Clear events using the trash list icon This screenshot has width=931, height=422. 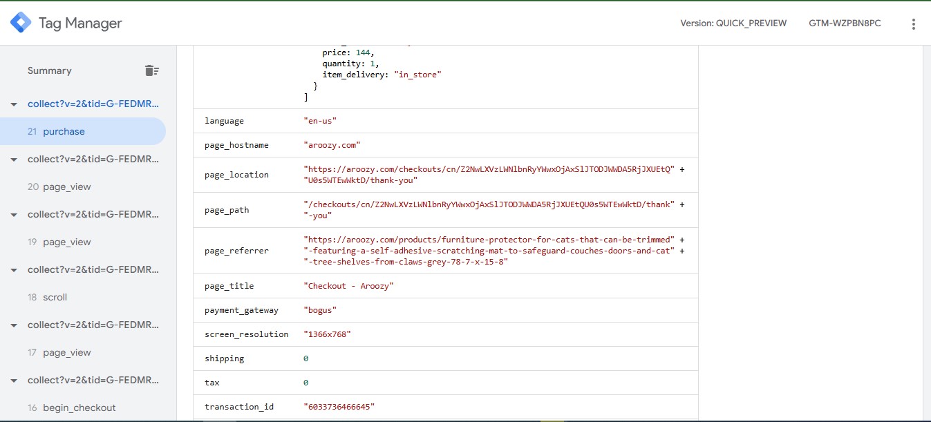[x=151, y=70]
